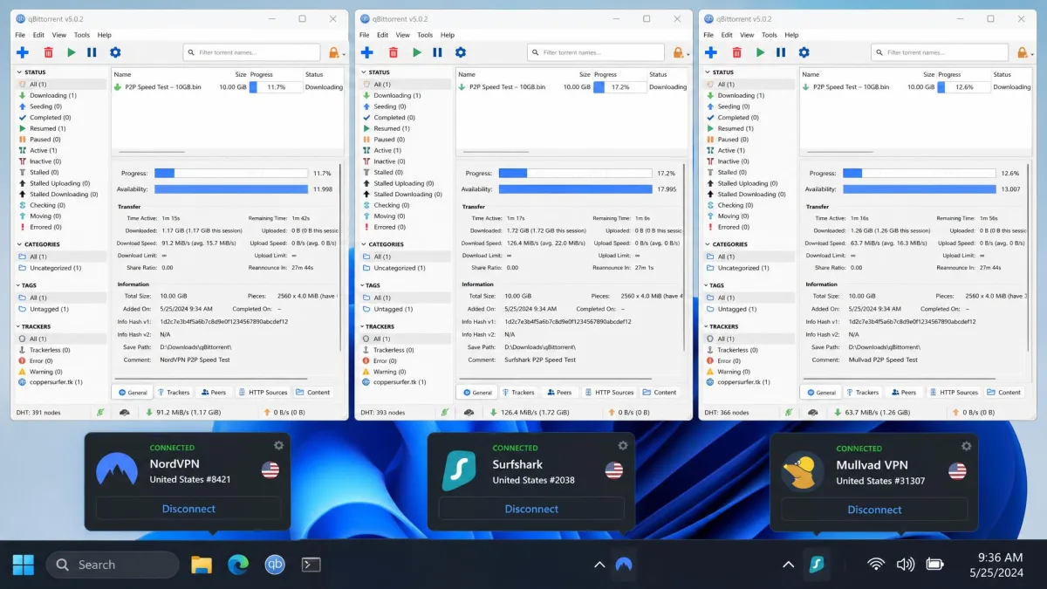Screen dimensions: 1047x589
Task: Open View menu in 12.6% window
Action: (x=747, y=35)
